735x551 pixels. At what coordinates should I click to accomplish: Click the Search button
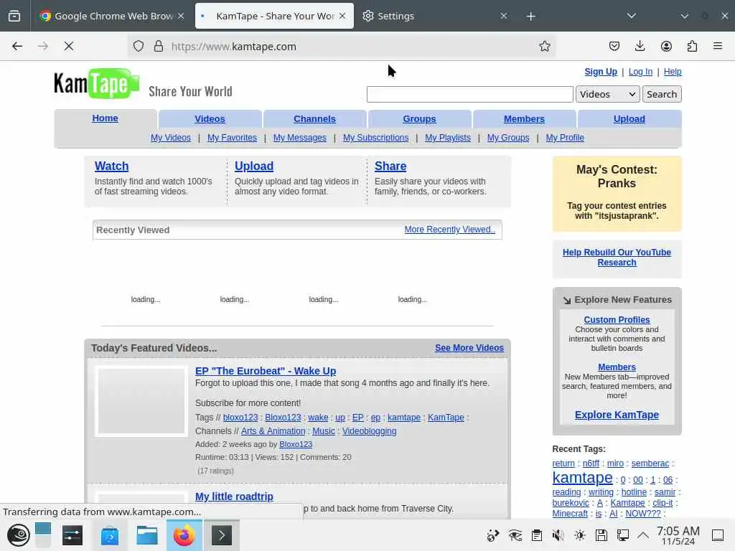tap(661, 94)
